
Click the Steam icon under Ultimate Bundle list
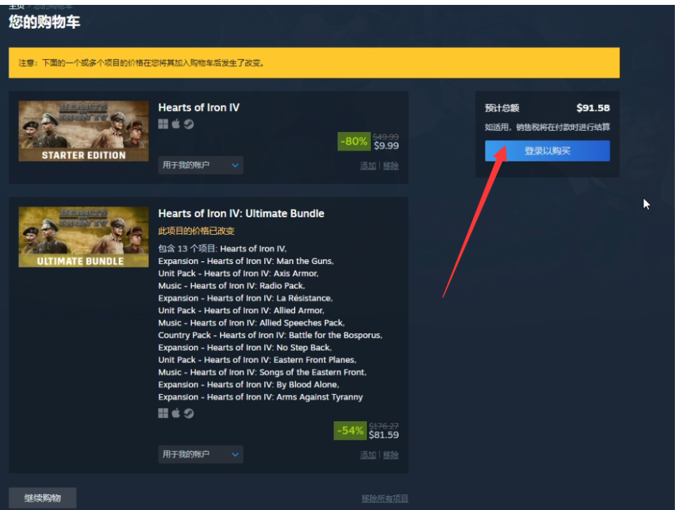pos(189,414)
